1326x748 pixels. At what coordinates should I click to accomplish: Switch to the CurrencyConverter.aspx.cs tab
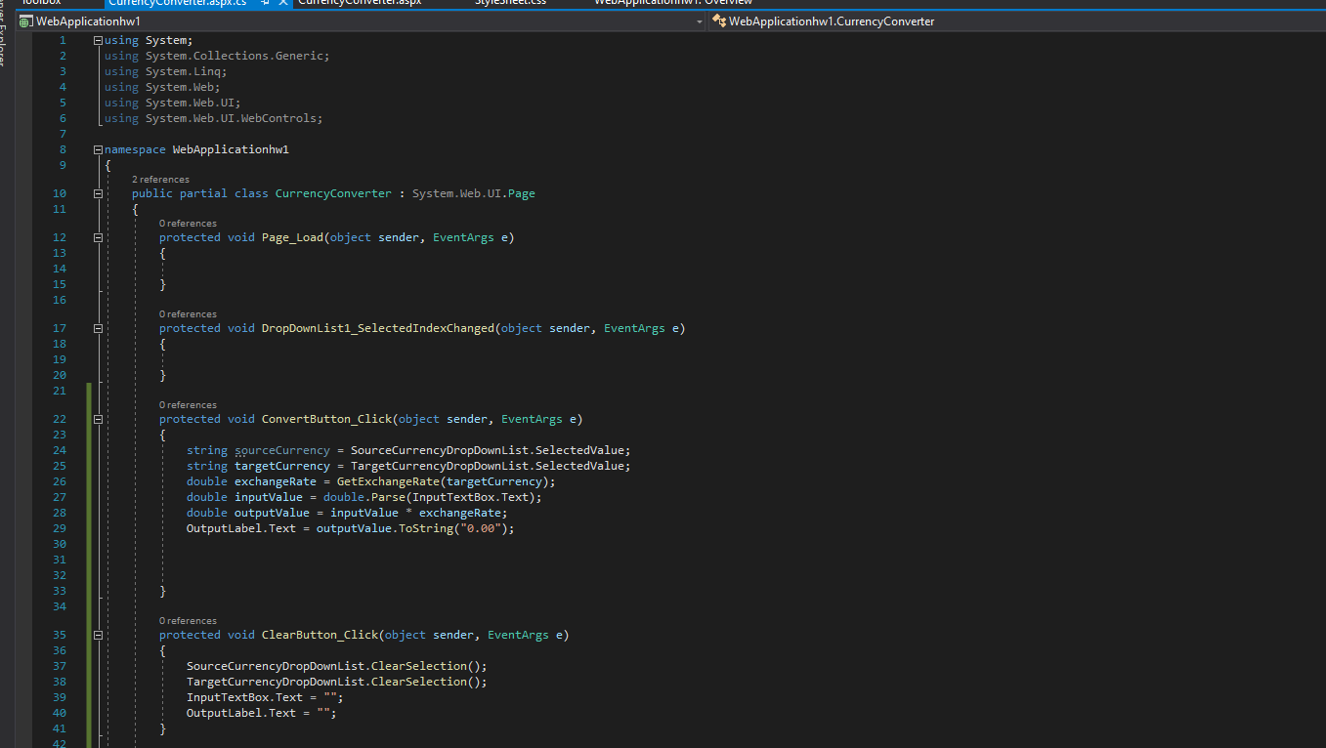click(x=177, y=3)
